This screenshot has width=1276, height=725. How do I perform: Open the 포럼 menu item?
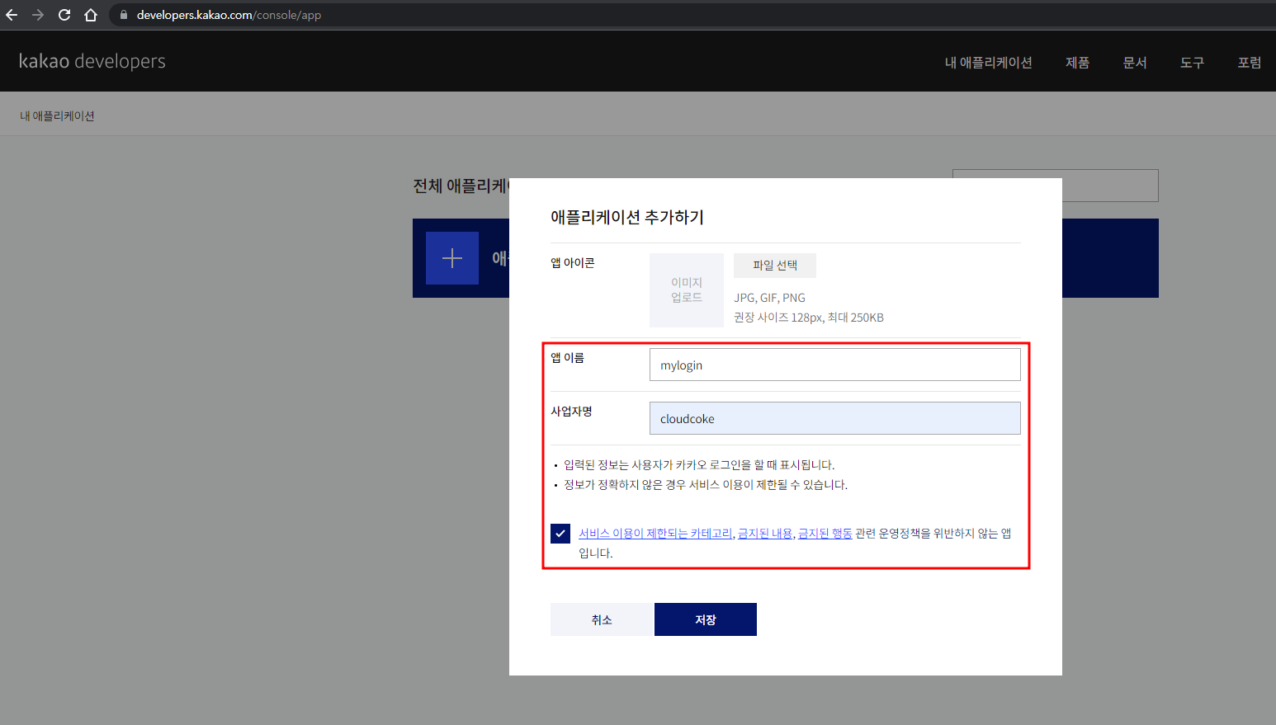click(1249, 61)
